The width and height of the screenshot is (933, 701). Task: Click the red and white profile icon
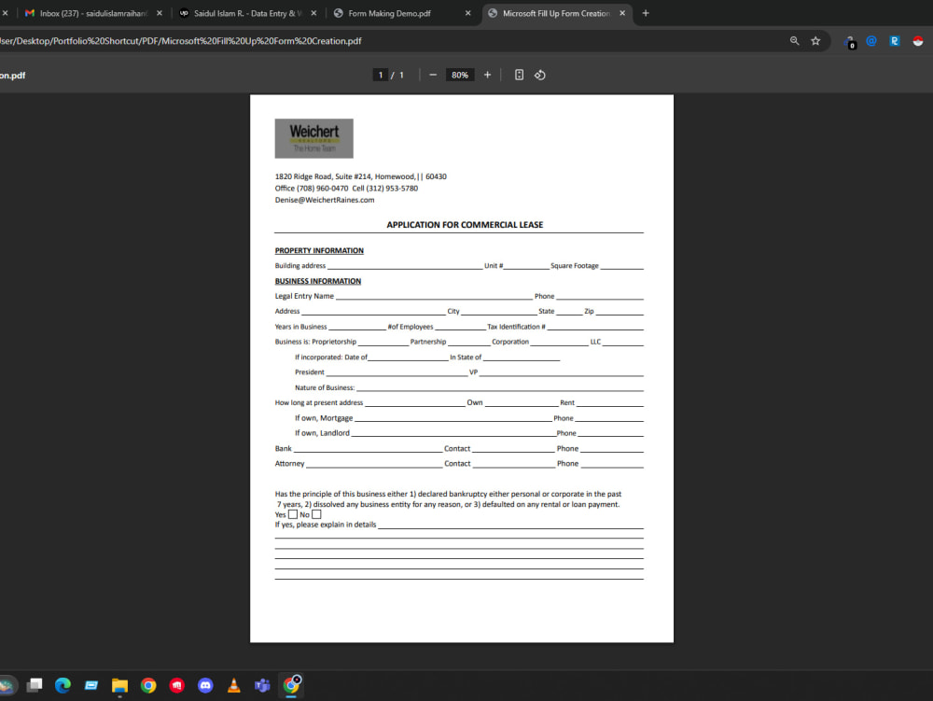coord(918,41)
